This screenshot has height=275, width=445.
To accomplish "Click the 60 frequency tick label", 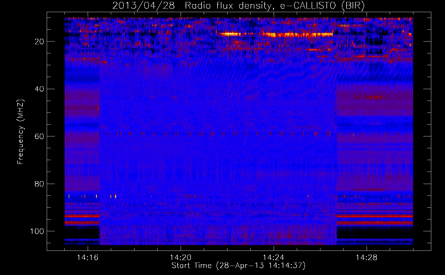I will pos(39,136).
